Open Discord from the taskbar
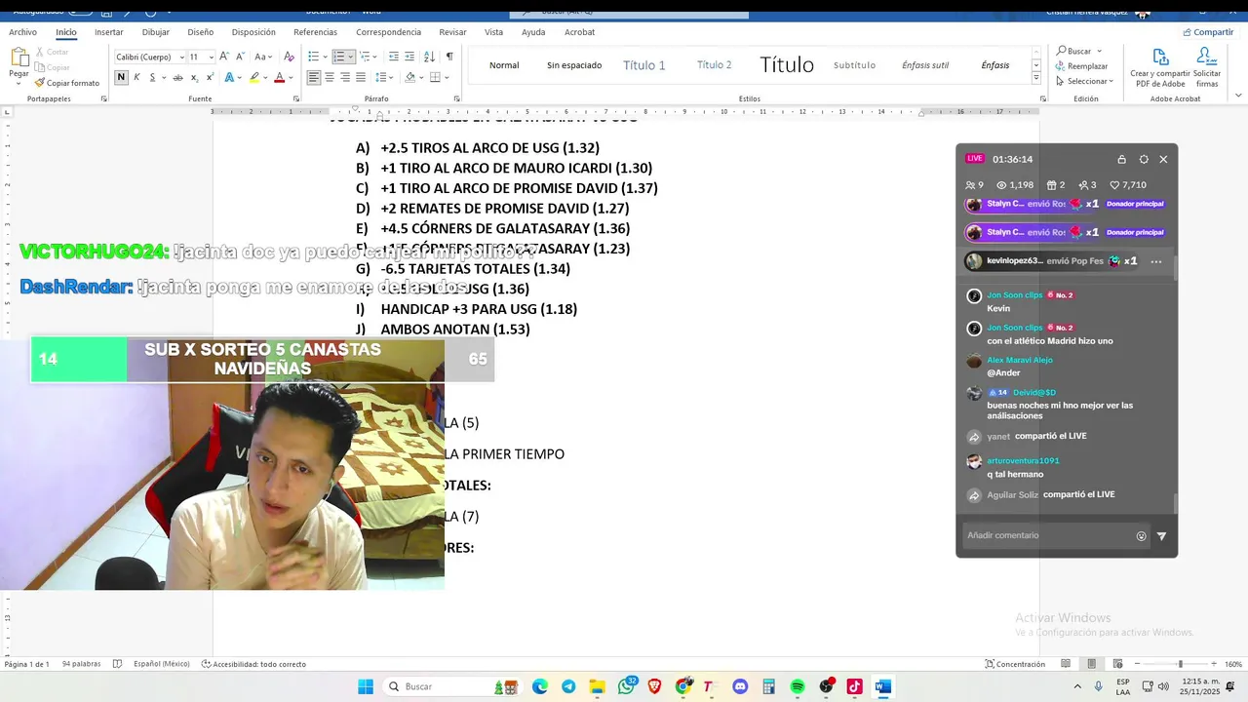 point(740,686)
